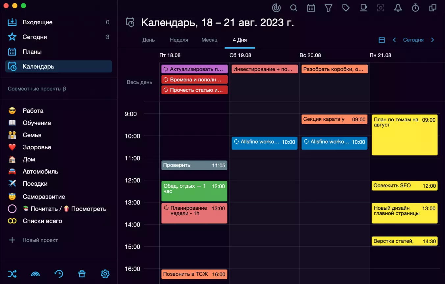The image size is (445, 284).
Task: Open Sunday's Разобрать коробки task
Action: click(x=335, y=69)
